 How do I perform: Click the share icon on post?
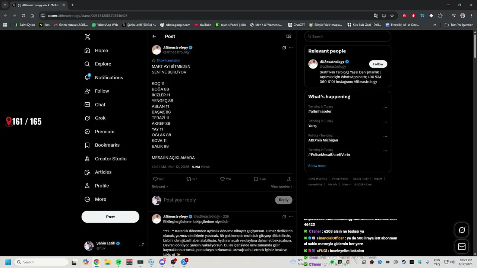click(x=289, y=179)
